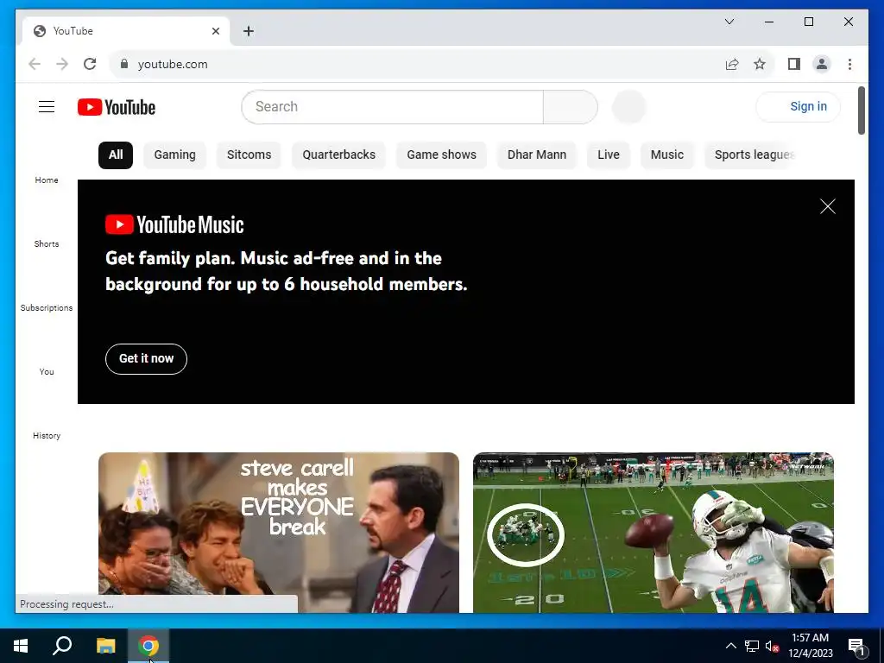Image resolution: width=884 pixels, height=663 pixels.
Task: Open the Windows Start menu
Action: pos(21,646)
